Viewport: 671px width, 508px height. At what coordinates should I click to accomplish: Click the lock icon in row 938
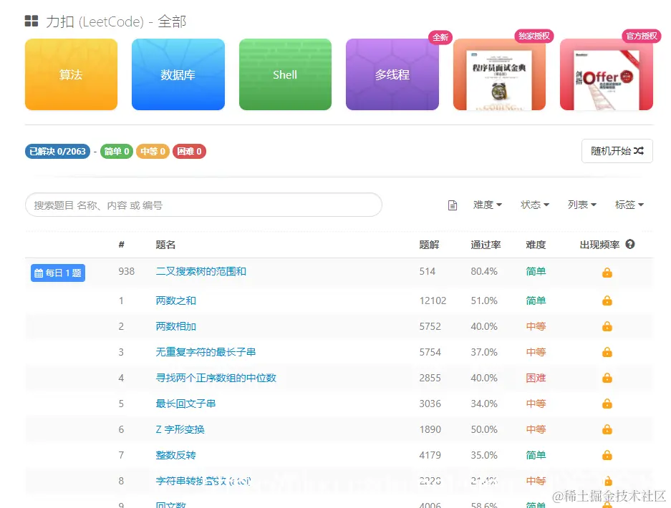click(607, 273)
